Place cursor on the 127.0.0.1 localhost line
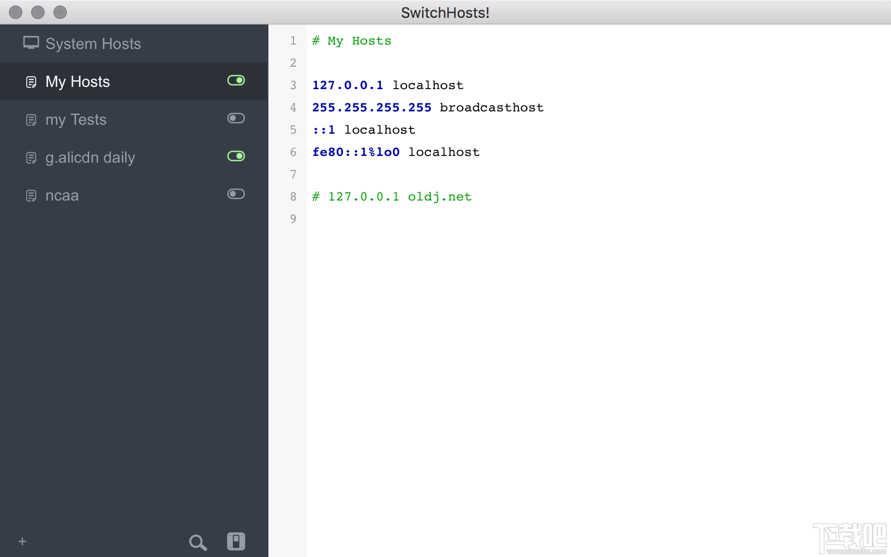 388,85
